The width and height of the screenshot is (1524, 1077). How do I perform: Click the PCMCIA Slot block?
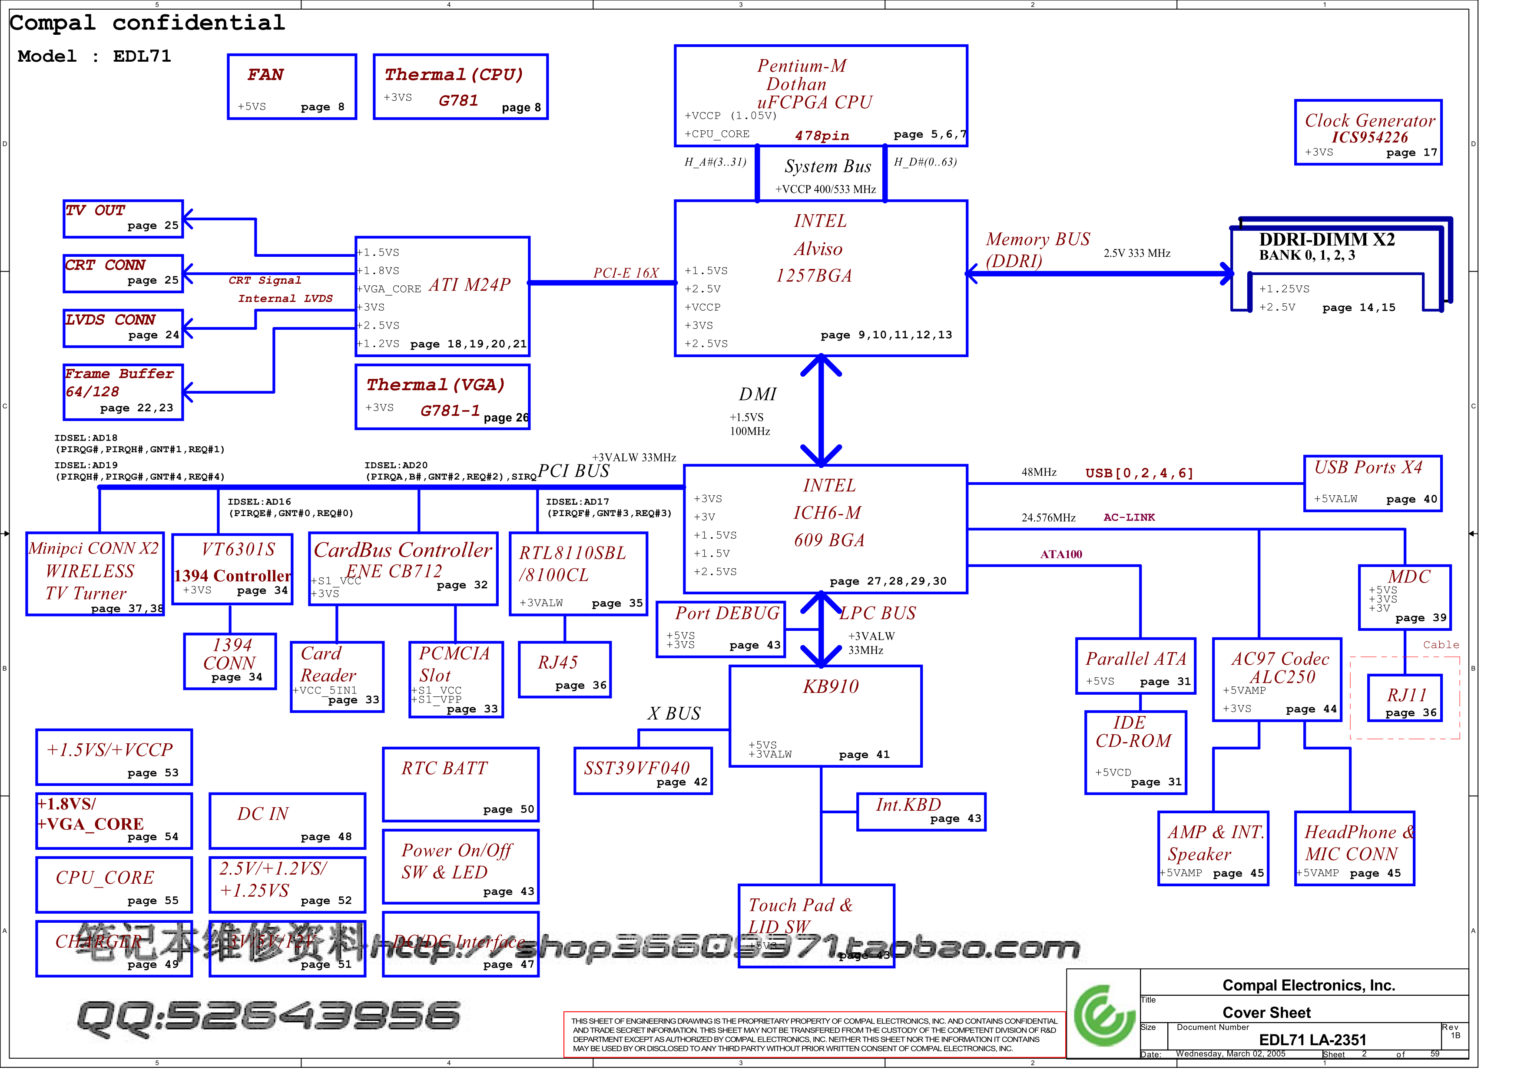tap(456, 679)
